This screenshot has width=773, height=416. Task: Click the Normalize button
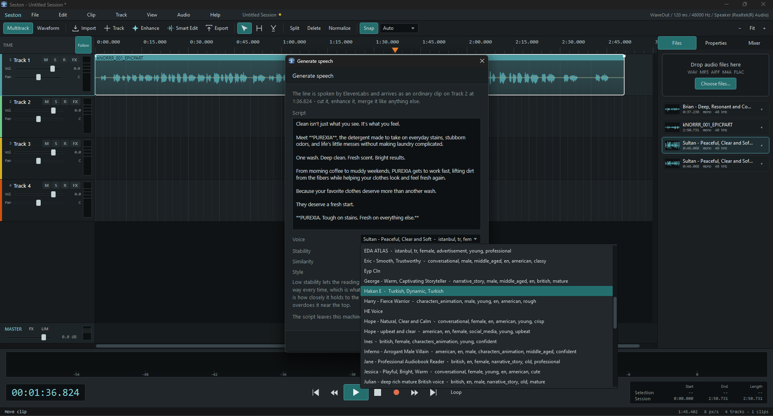click(x=340, y=28)
